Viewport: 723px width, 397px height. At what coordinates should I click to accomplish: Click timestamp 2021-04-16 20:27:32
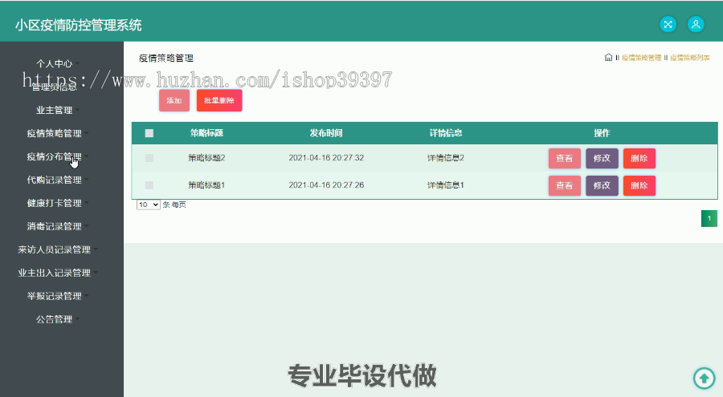coord(326,158)
